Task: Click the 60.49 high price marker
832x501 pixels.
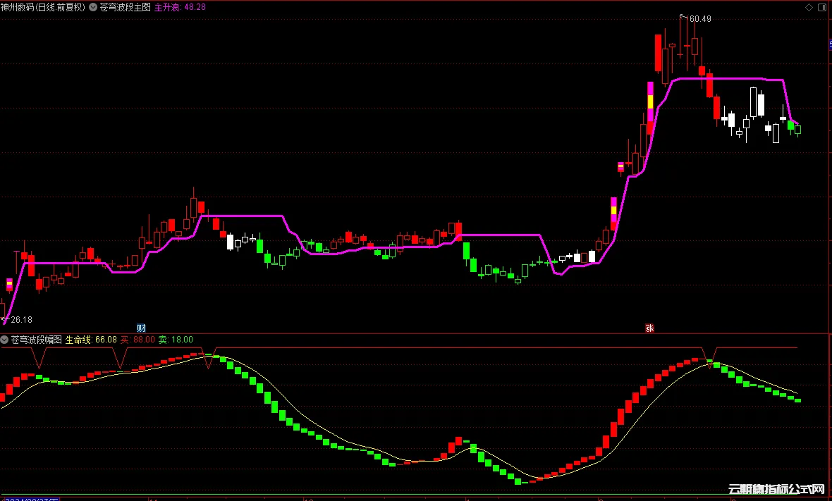Action: 699,19
